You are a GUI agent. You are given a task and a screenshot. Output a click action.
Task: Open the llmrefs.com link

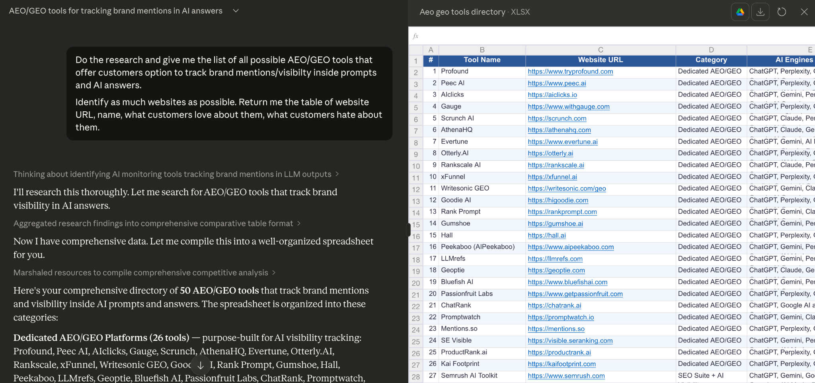coord(555,259)
